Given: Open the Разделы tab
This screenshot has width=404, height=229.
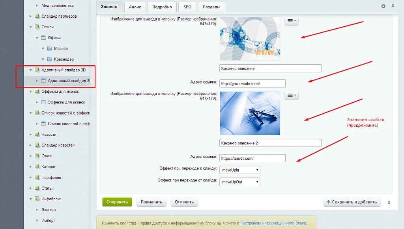Looking at the screenshot, I should 211,7.
